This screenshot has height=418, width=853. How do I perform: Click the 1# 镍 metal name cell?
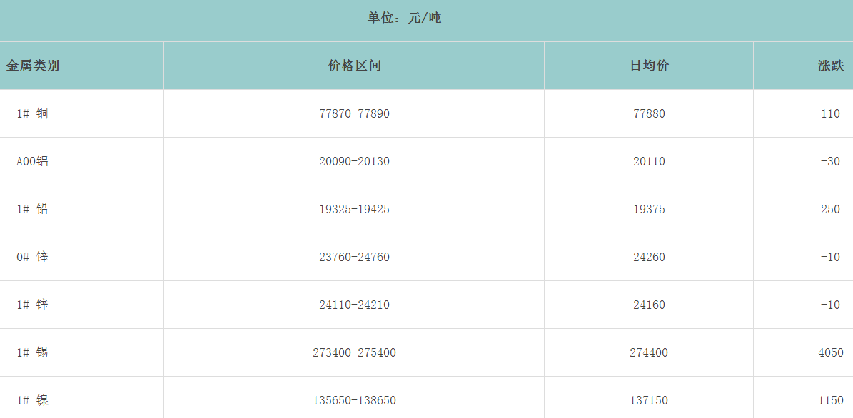point(33,400)
